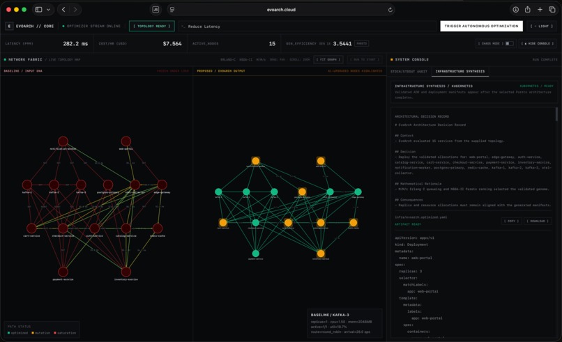Click the FIT GRAPH button

328,59
